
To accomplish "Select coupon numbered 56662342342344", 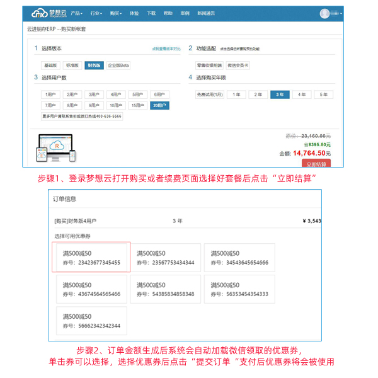I will pyautogui.click(x=91, y=321).
